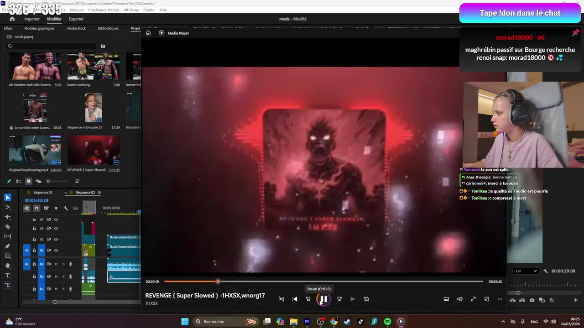Open Steam from the taskbar
This screenshot has width=584, height=328.
[x=347, y=322]
